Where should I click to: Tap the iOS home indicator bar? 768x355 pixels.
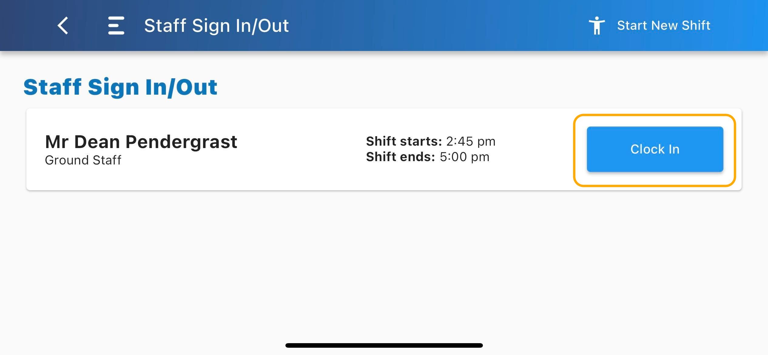click(384, 345)
